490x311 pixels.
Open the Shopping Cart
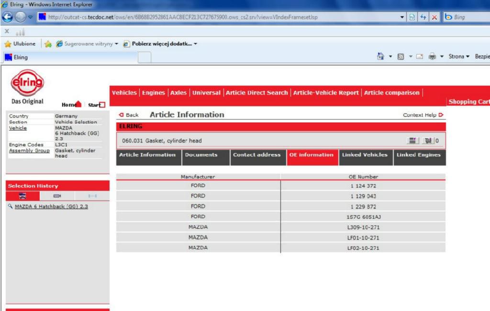(x=469, y=101)
